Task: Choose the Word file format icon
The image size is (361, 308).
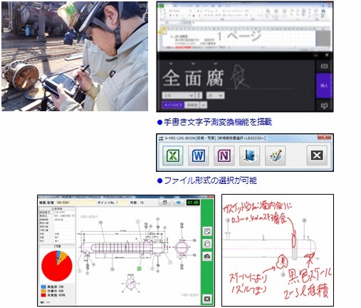Action: 199,155
